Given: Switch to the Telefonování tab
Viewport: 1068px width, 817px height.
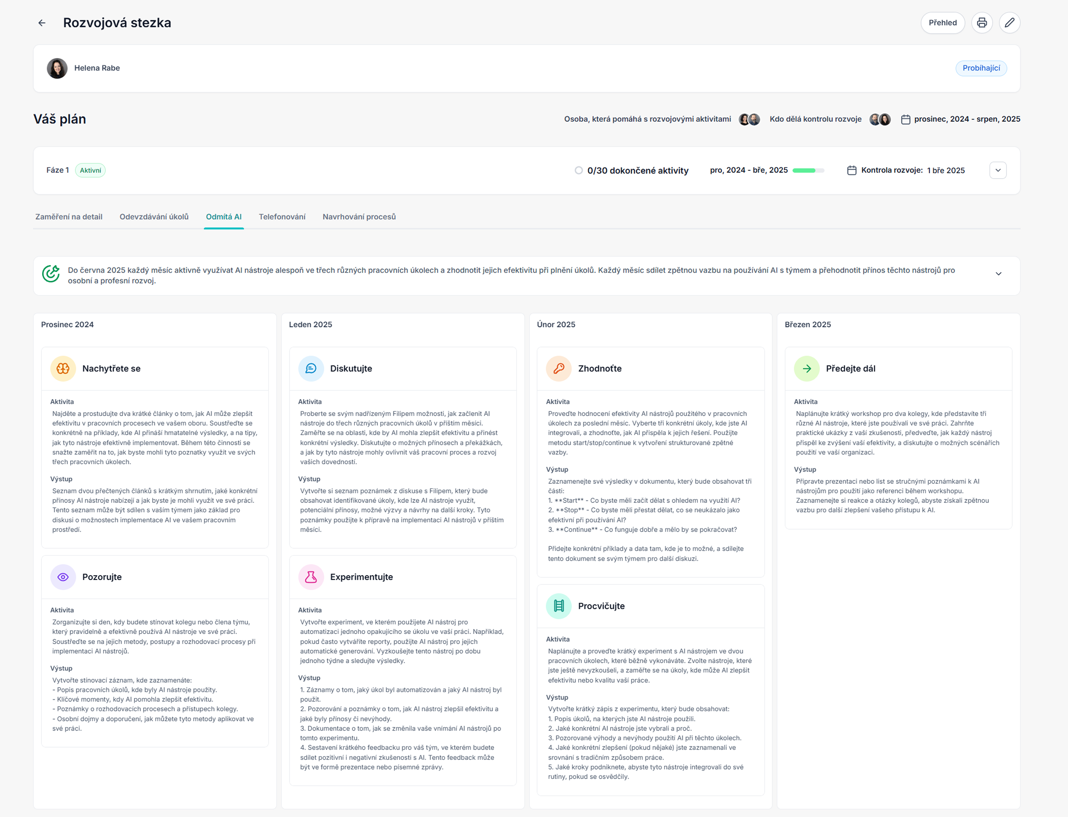Looking at the screenshot, I should tap(282, 217).
